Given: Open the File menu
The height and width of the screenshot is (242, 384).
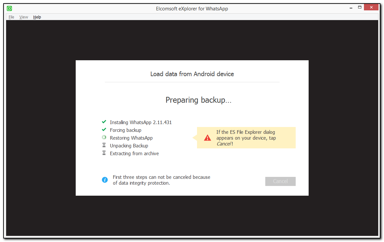Looking at the screenshot, I should coord(11,17).
